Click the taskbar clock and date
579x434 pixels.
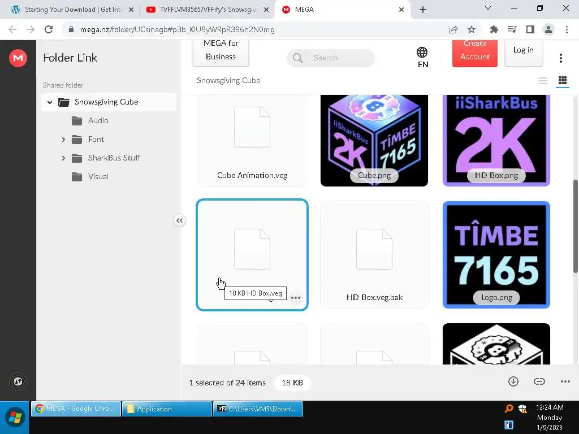click(x=550, y=418)
